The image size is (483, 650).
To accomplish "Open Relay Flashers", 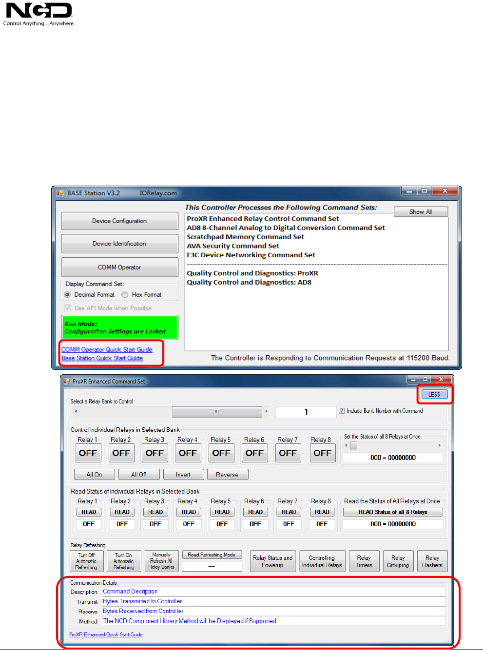I will 432,561.
